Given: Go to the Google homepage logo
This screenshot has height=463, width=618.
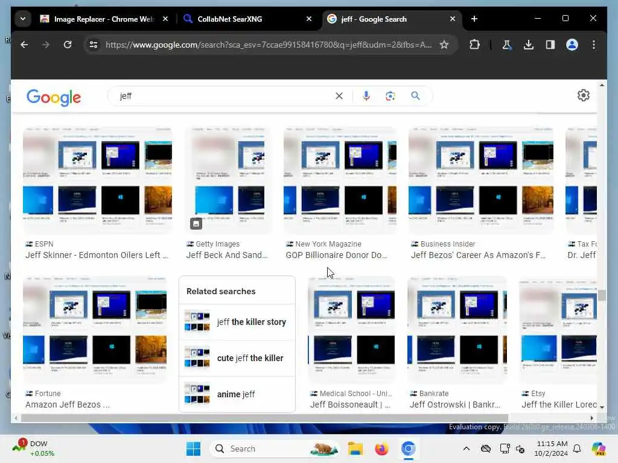Looking at the screenshot, I should coord(54,97).
